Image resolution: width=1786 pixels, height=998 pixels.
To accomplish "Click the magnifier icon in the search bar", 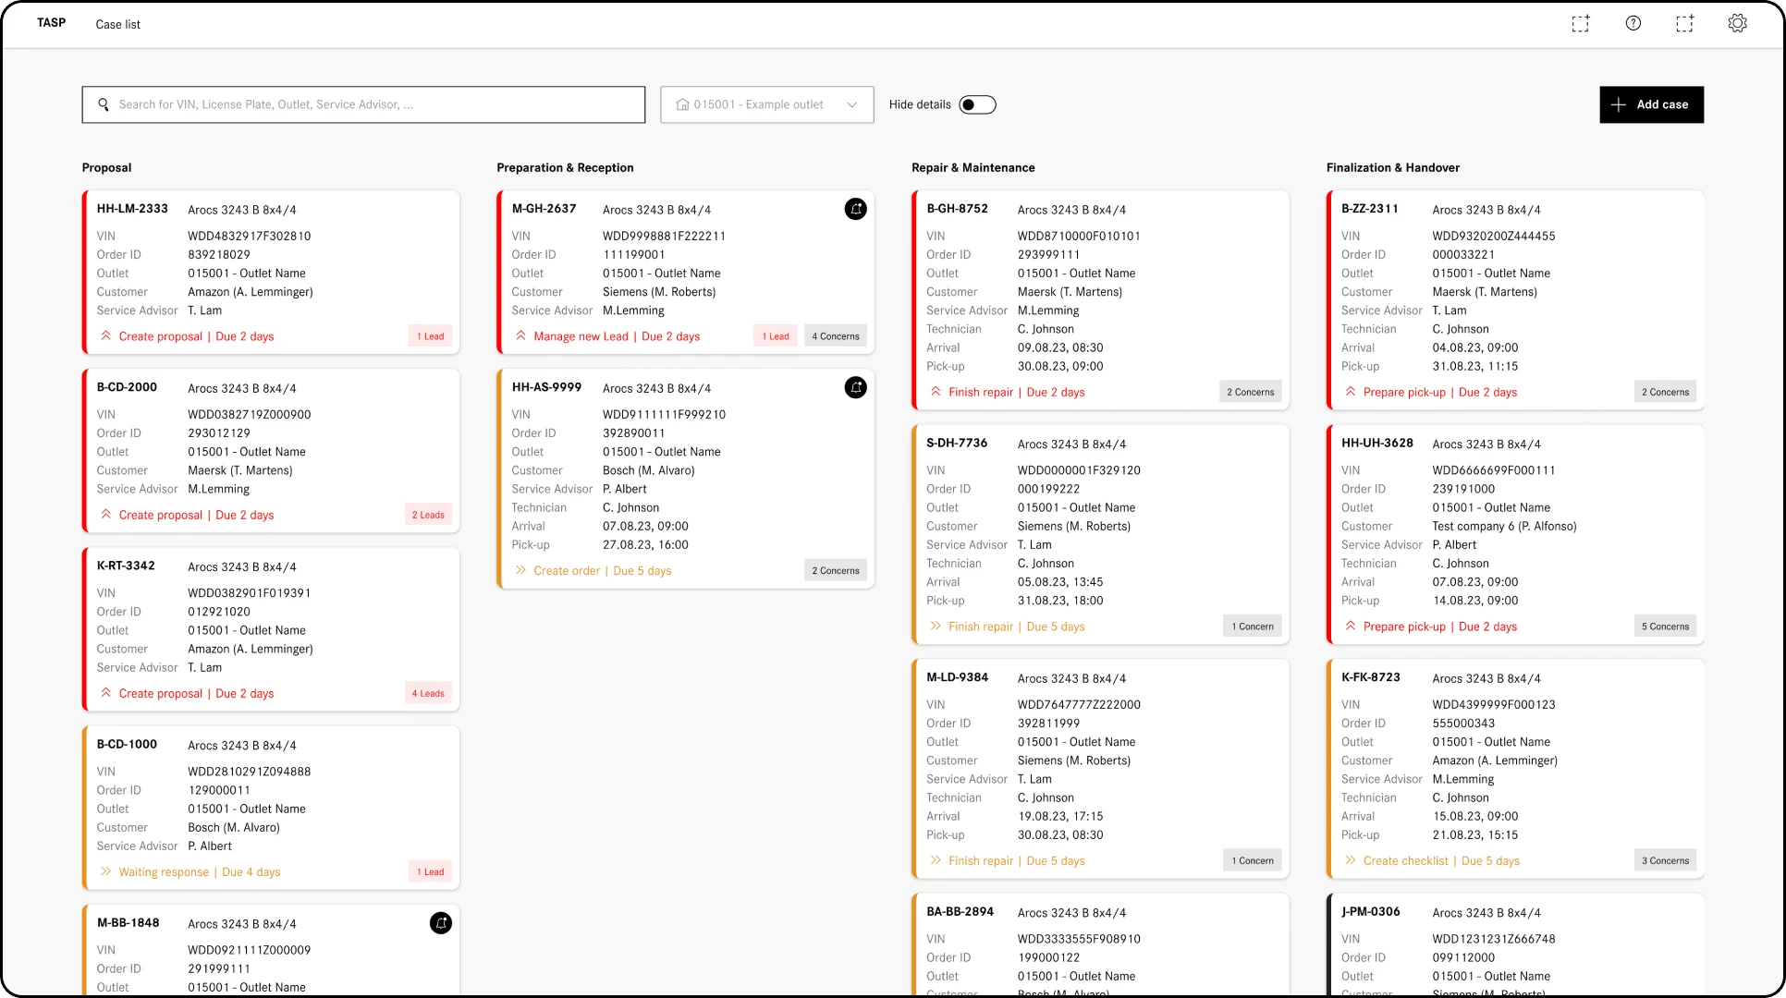I will 104,104.
